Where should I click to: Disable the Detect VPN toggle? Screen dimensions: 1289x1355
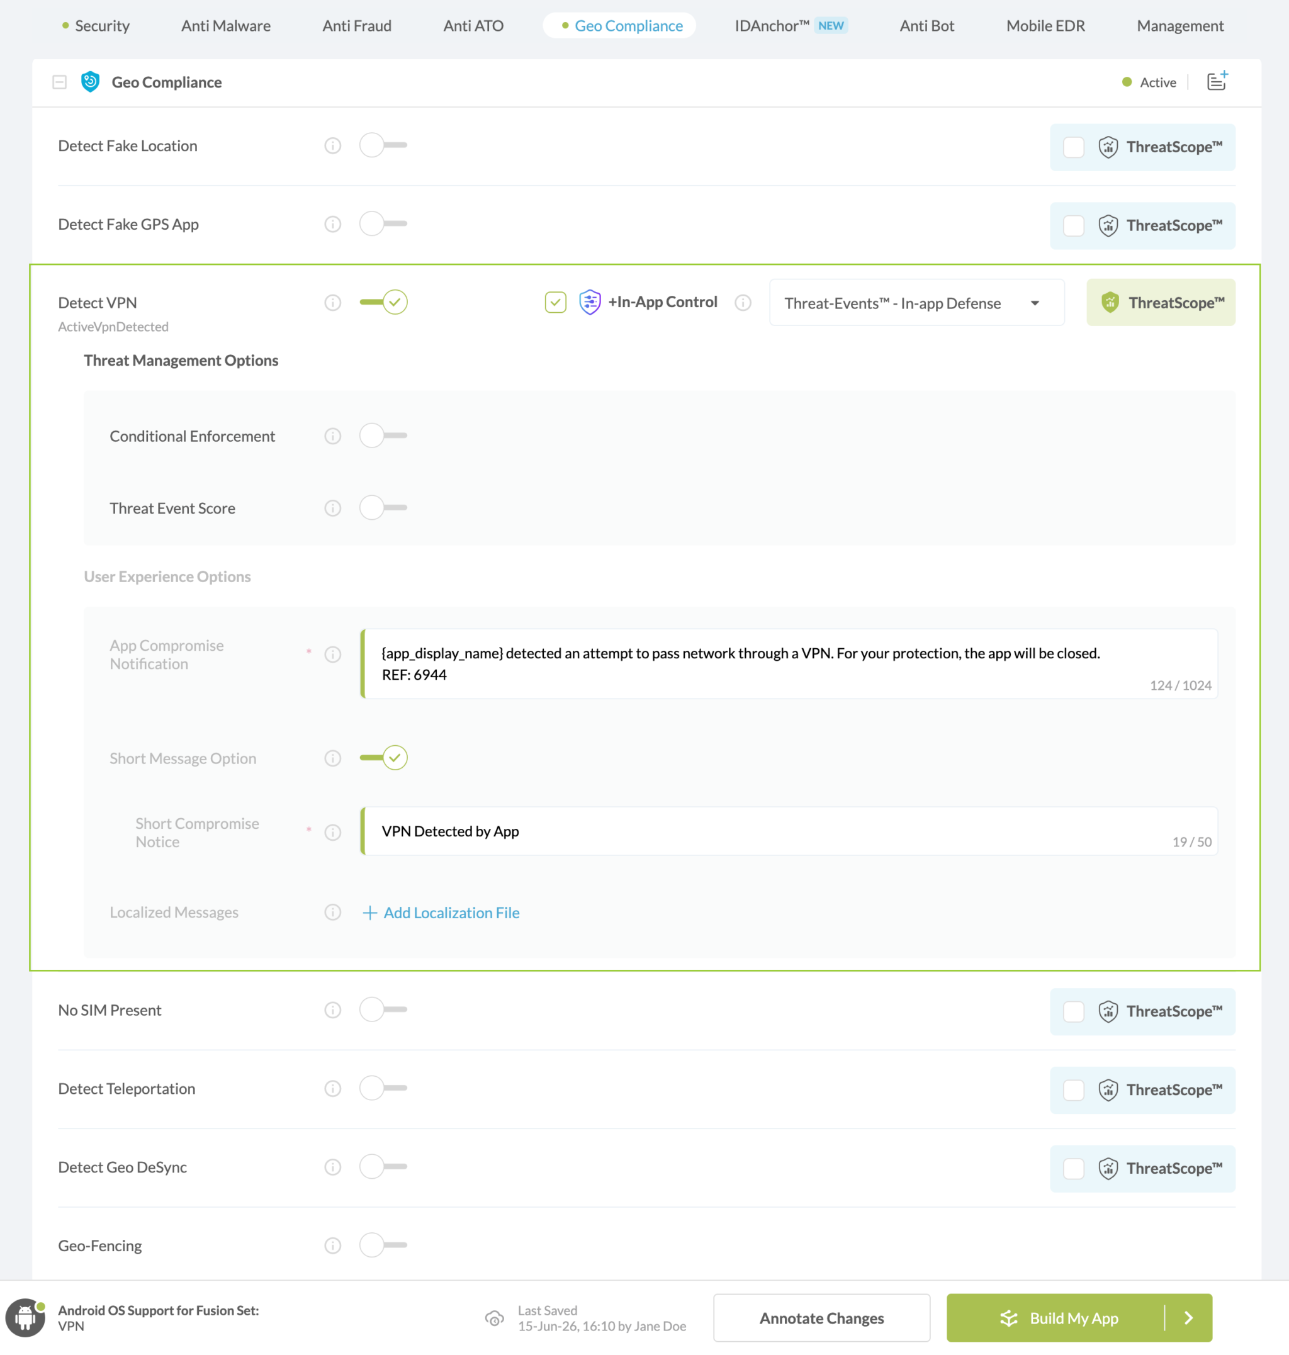click(x=383, y=301)
